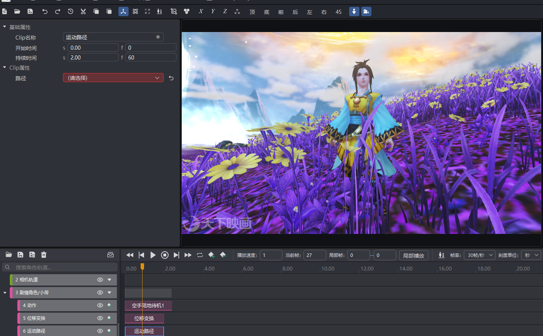The width and height of the screenshot is (543, 336).
Task: Collapse the 基础属性 section
Action: (5, 27)
